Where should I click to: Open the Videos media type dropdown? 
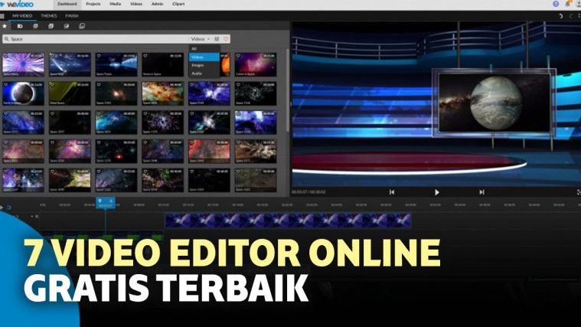click(x=200, y=39)
